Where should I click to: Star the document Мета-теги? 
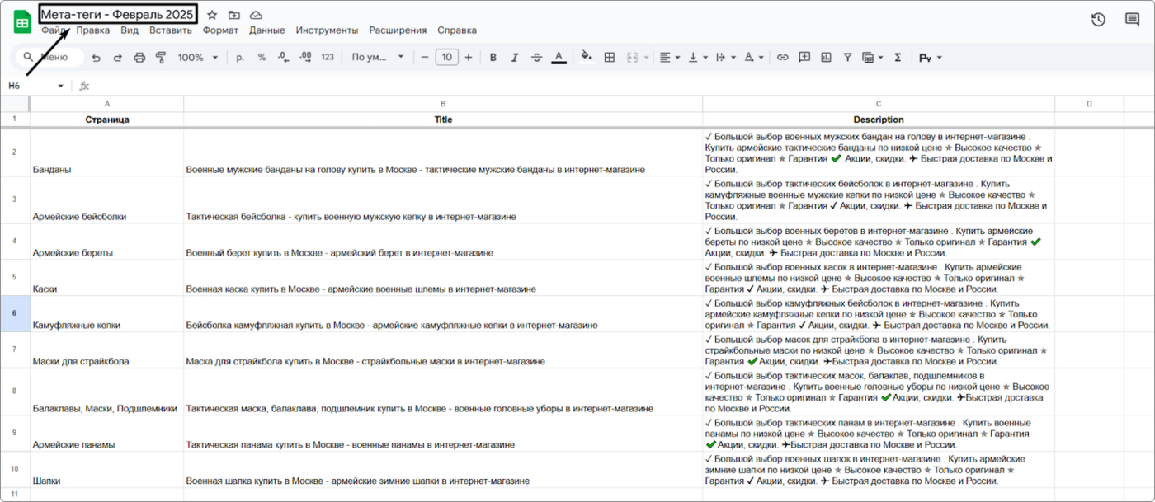click(212, 15)
